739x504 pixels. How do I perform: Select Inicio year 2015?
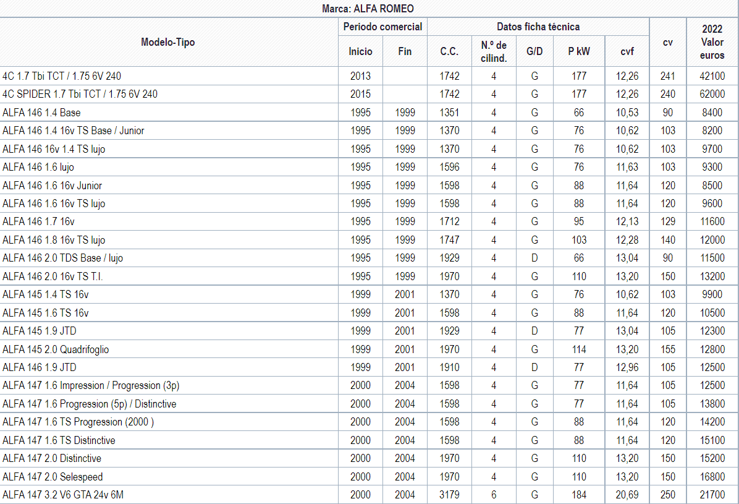pos(361,94)
